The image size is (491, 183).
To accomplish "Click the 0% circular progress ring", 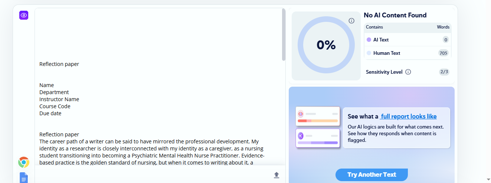I will (326, 45).
